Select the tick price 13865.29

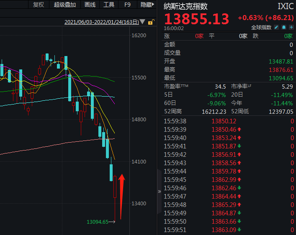point(224,204)
